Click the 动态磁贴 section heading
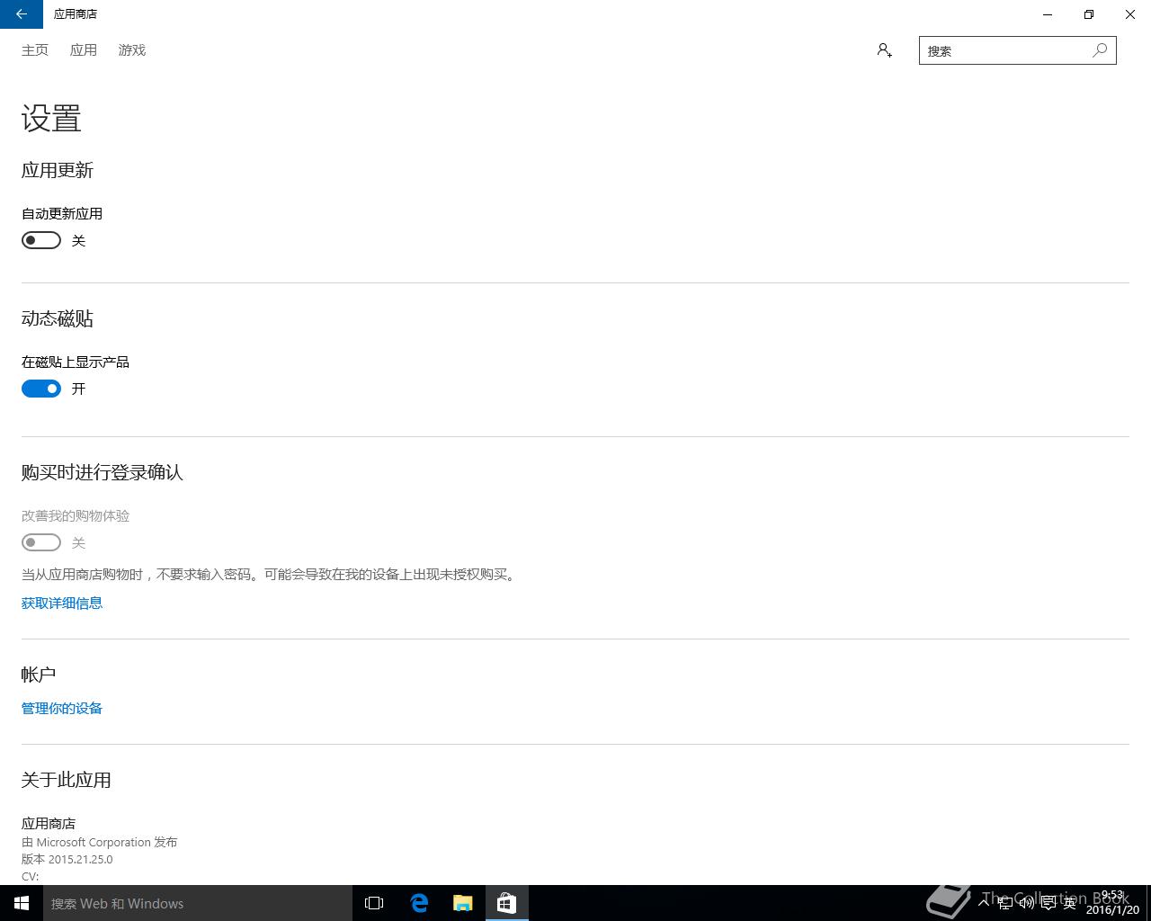Image resolution: width=1151 pixels, height=921 pixels. click(58, 319)
